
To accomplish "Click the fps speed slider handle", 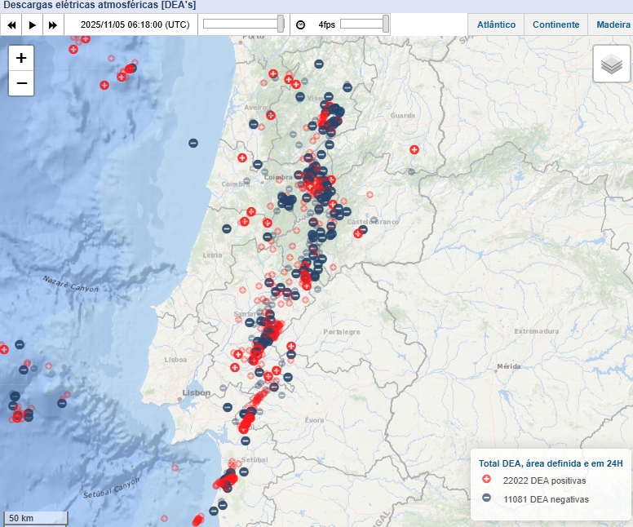I will [x=386, y=24].
